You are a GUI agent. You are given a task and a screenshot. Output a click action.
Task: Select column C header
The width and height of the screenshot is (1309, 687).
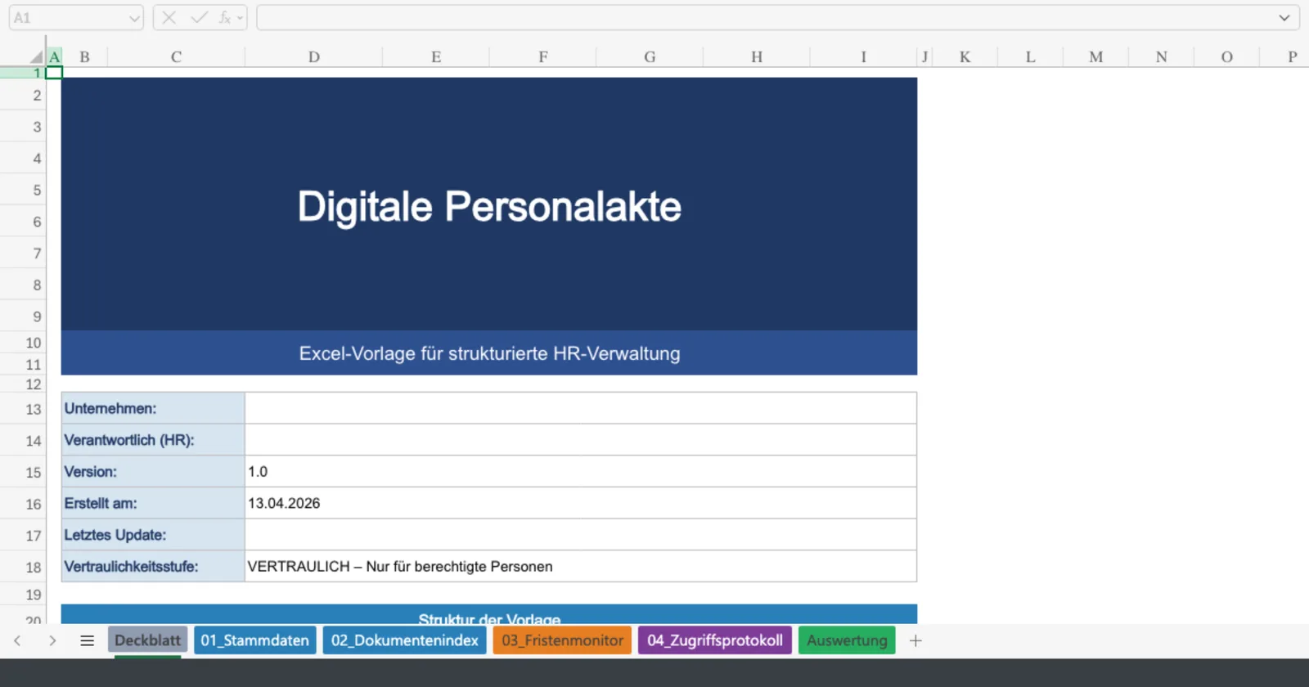point(176,56)
